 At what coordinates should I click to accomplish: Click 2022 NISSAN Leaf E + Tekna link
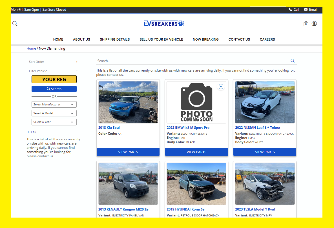(258, 128)
